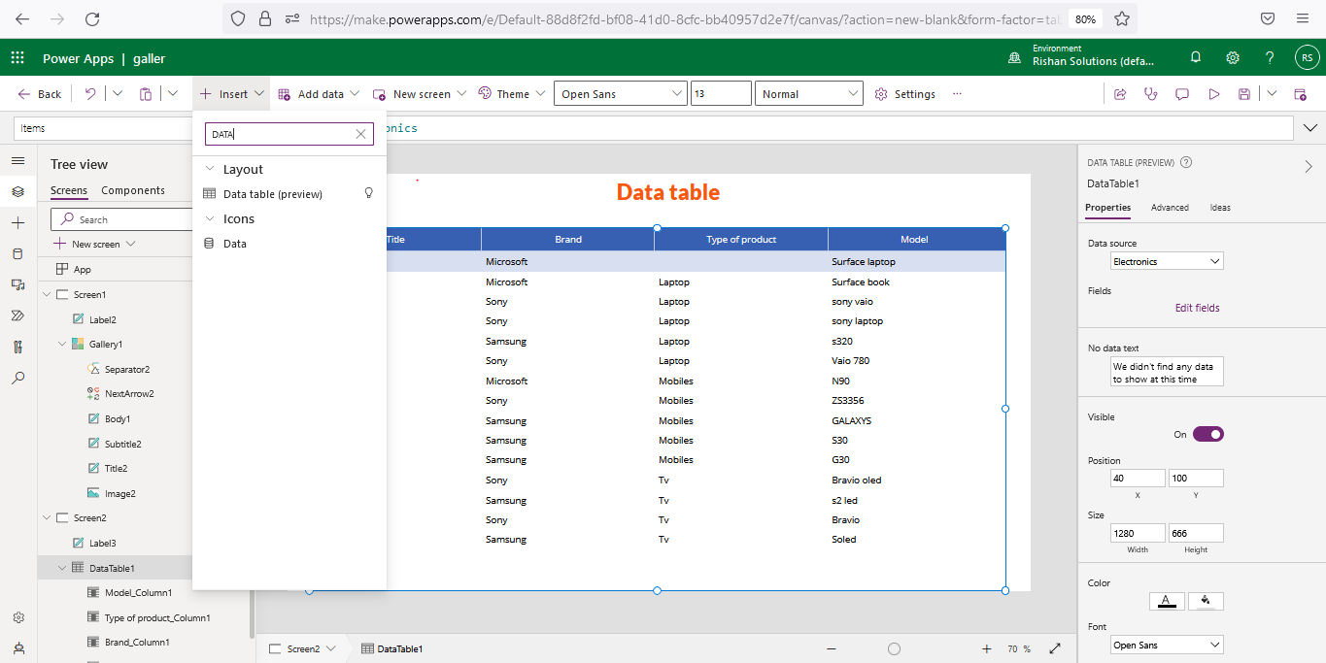Viewport: 1326px width, 663px height.
Task: Open the Media pane in left rail
Action: click(17, 284)
